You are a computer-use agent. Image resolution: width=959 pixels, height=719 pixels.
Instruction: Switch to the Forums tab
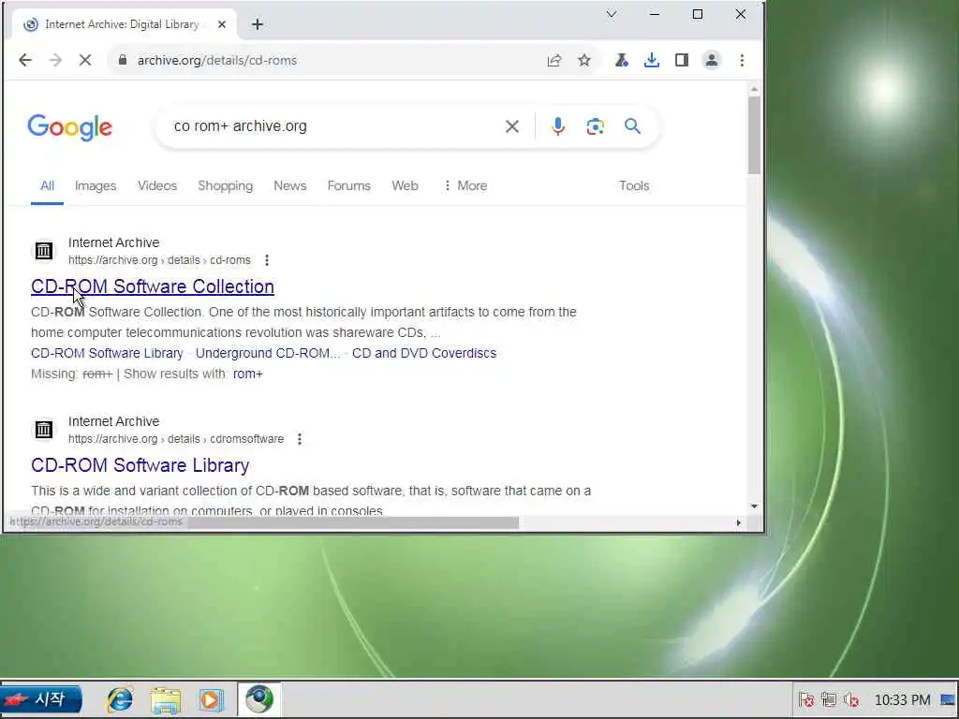click(x=348, y=186)
